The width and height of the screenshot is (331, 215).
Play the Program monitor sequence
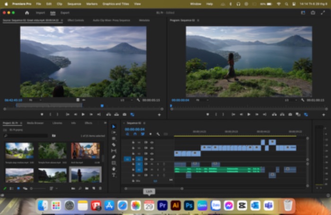(x=249, y=114)
